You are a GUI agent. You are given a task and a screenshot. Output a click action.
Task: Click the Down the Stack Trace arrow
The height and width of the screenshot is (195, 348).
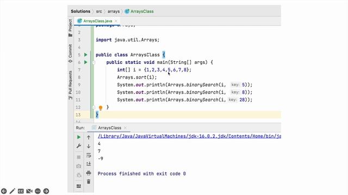(x=89, y=146)
